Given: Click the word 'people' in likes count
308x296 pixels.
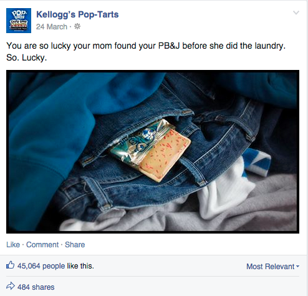Looking at the screenshot, I should pos(54,266).
